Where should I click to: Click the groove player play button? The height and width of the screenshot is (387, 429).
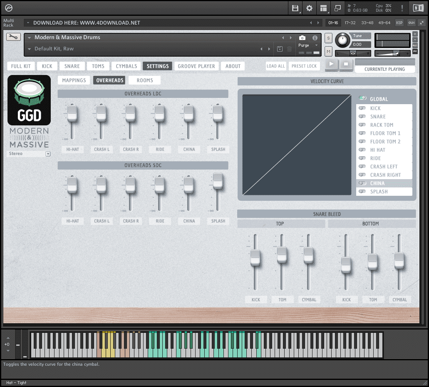point(331,65)
